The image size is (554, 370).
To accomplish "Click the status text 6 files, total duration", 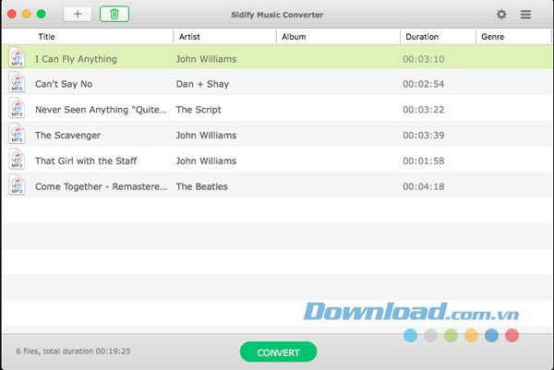I will pyautogui.click(x=73, y=352).
